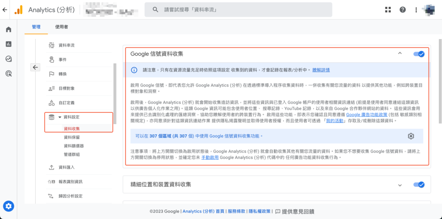442x219 pixels.
Task: Open the Google apps grid icon
Action: (x=388, y=10)
